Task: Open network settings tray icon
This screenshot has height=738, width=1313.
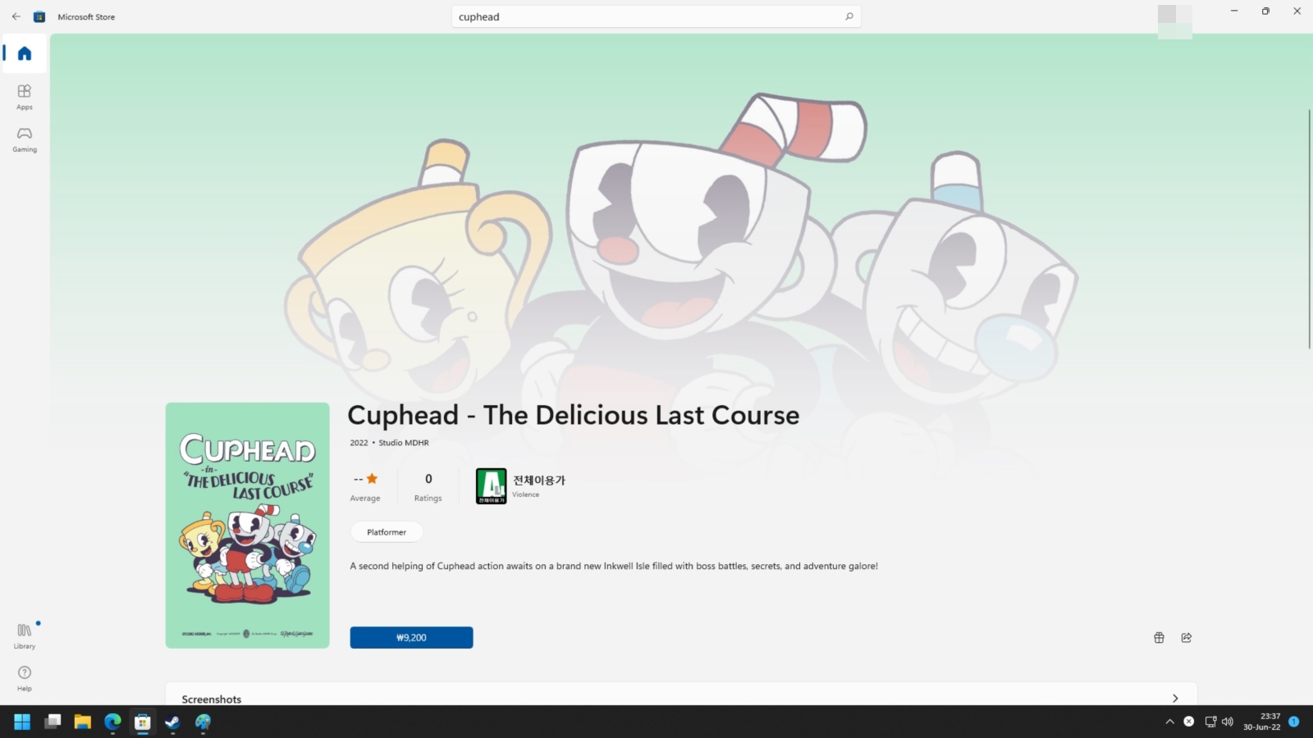Action: 1210,722
